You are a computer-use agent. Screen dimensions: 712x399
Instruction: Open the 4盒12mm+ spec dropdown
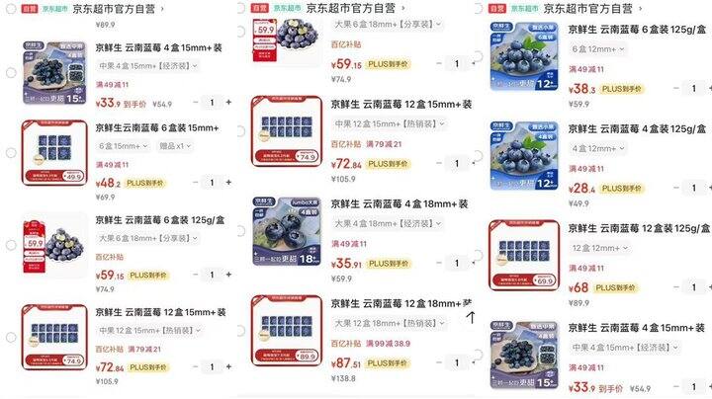point(598,148)
